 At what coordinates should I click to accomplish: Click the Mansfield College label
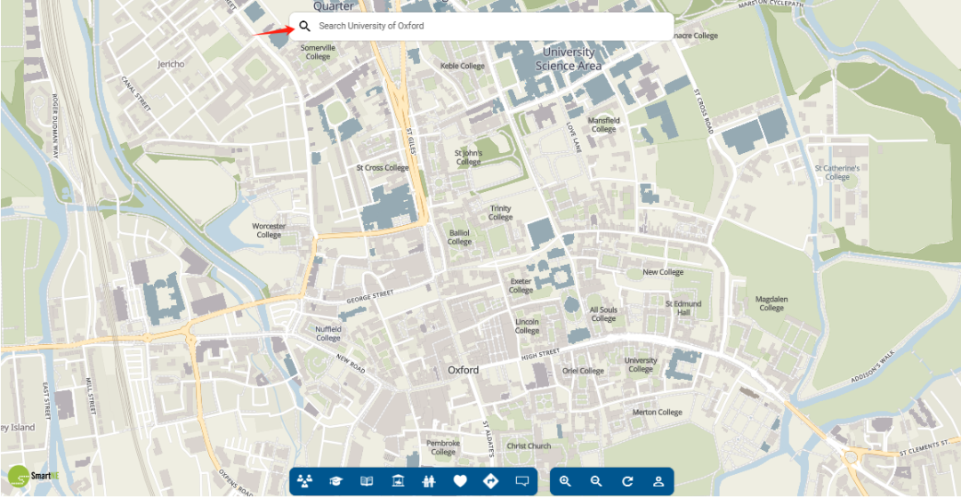point(603,125)
